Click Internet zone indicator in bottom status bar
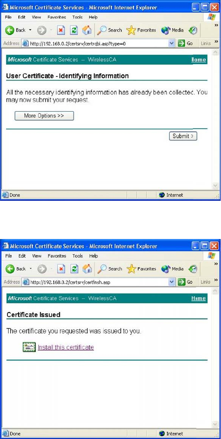Image resolution: width=221 pixels, height=439 pixels. click(171, 434)
